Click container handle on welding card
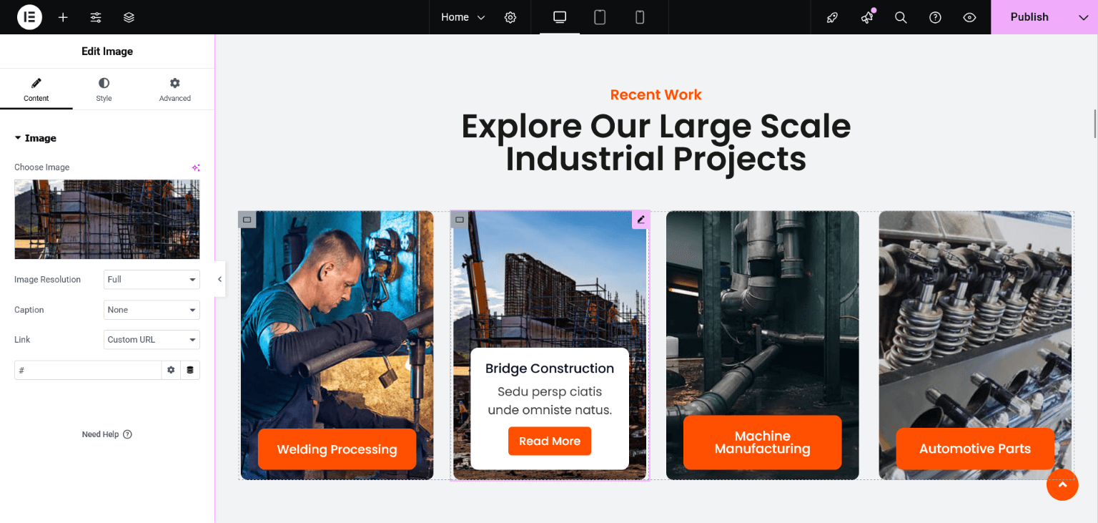Screen dimensions: 1098x523 click(x=247, y=220)
